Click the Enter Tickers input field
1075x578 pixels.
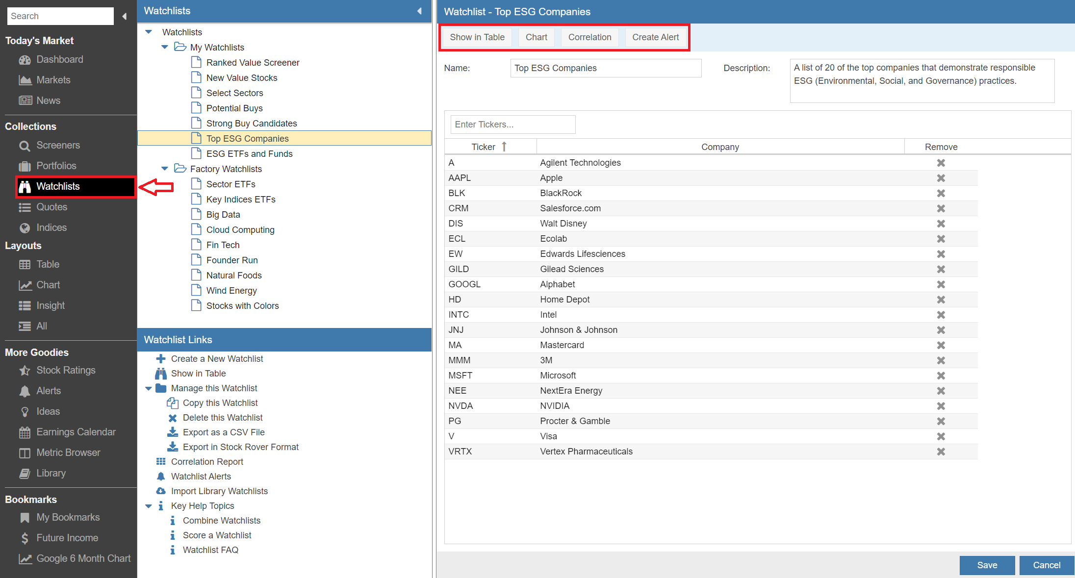[512, 125]
